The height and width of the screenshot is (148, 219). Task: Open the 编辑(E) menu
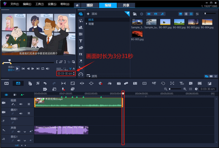(x=27, y=4)
